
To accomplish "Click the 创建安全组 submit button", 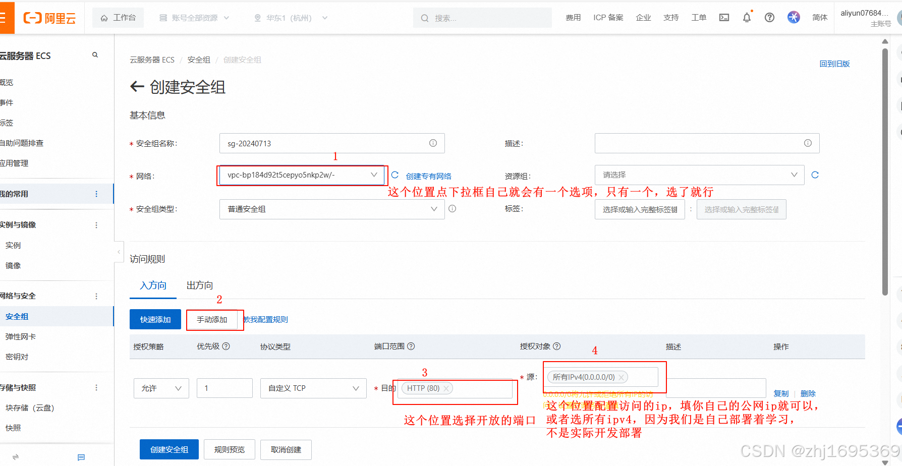I will coord(169,449).
